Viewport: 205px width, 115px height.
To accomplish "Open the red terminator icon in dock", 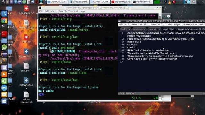I will click(x=4, y=34).
